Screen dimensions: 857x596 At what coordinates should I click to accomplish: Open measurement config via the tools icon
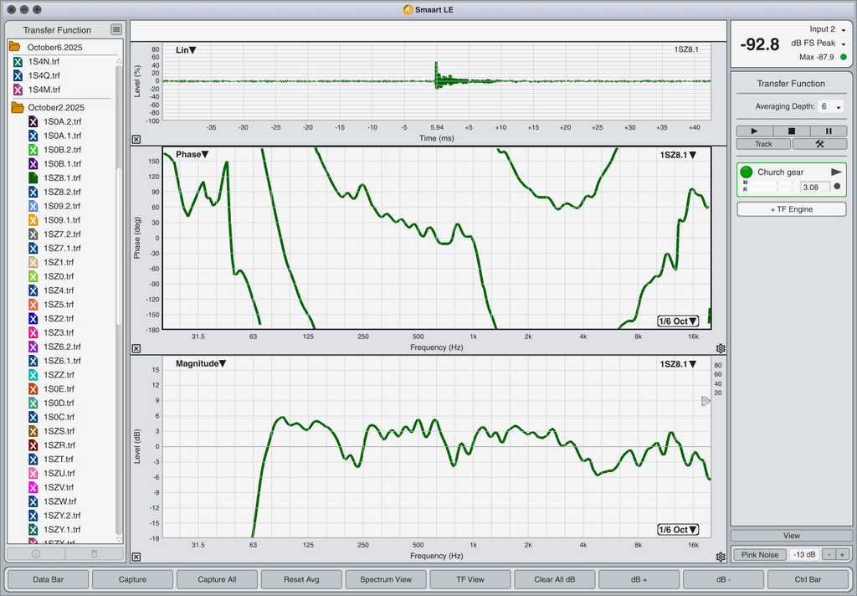point(819,144)
